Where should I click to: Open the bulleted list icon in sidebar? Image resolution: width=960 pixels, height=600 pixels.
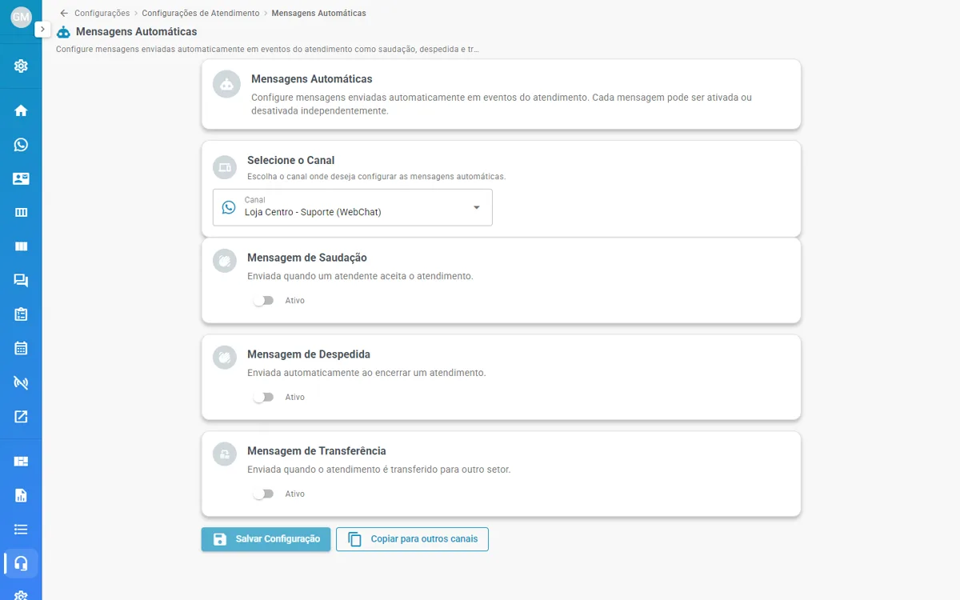pos(21,530)
